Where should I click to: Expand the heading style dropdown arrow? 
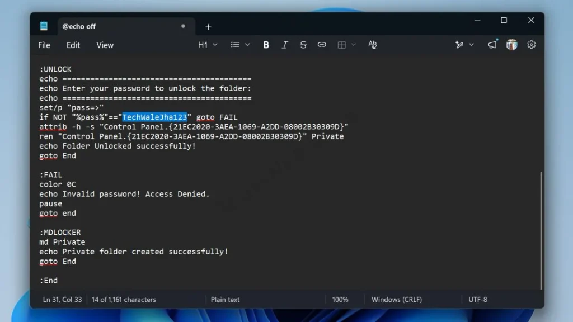pyautogui.click(x=215, y=45)
